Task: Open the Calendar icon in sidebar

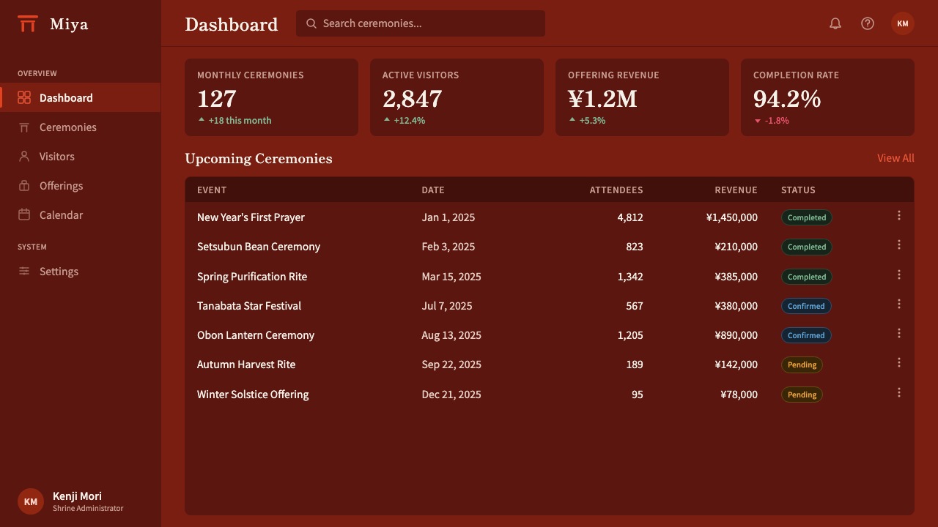Action: click(x=24, y=215)
